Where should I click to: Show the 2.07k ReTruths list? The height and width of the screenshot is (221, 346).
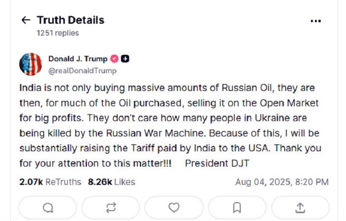click(50, 182)
